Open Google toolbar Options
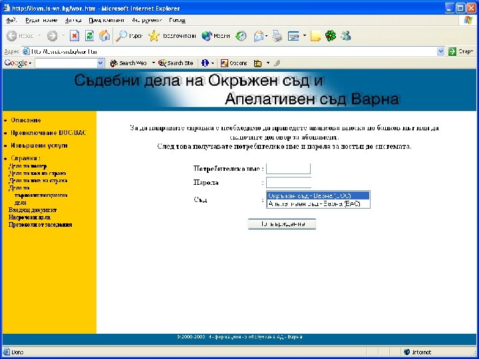The width and height of the screenshot is (479, 359). click(x=234, y=63)
